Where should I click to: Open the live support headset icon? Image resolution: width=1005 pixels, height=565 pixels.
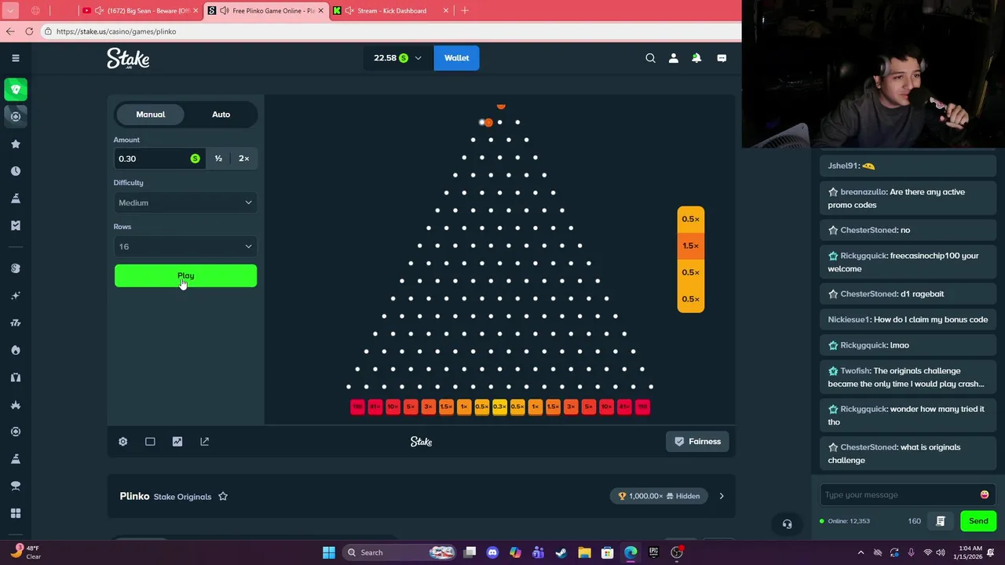pos(787,524)
